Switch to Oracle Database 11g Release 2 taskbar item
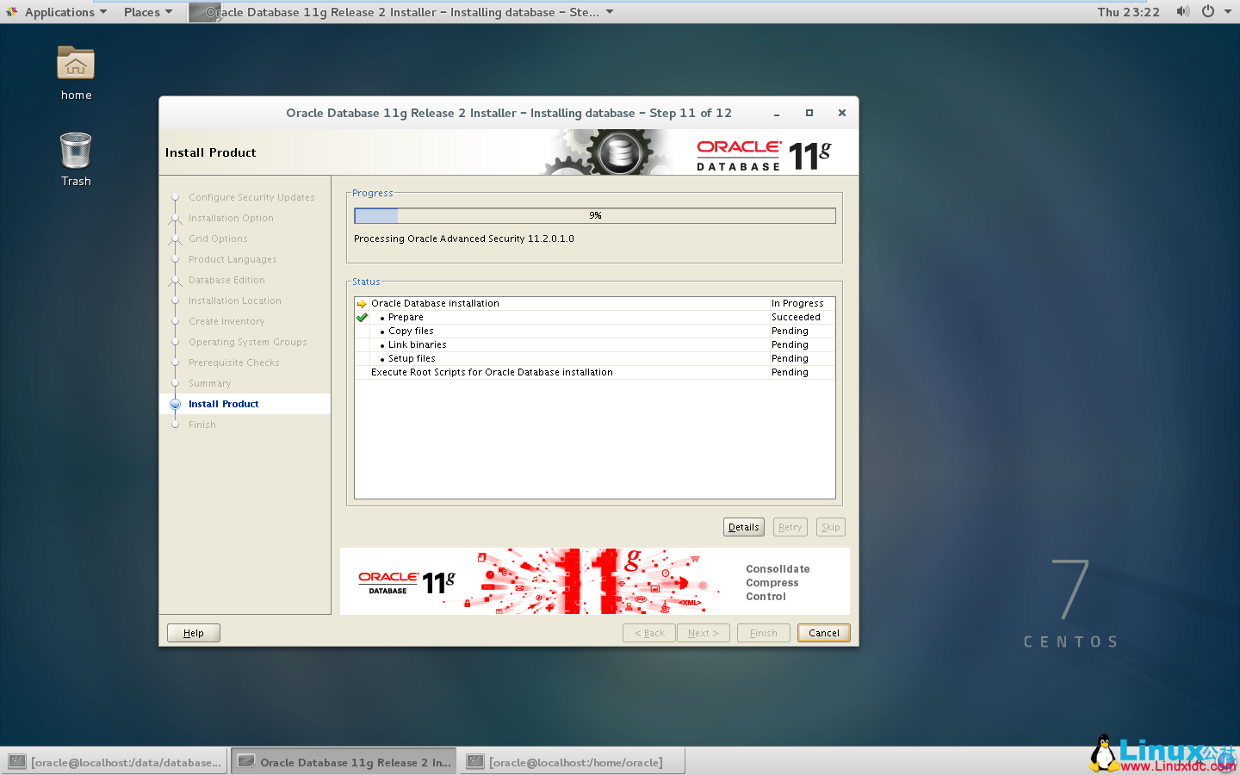This screenshot has width=1240, height=775. pyautogui.click(x=345, y=762)
